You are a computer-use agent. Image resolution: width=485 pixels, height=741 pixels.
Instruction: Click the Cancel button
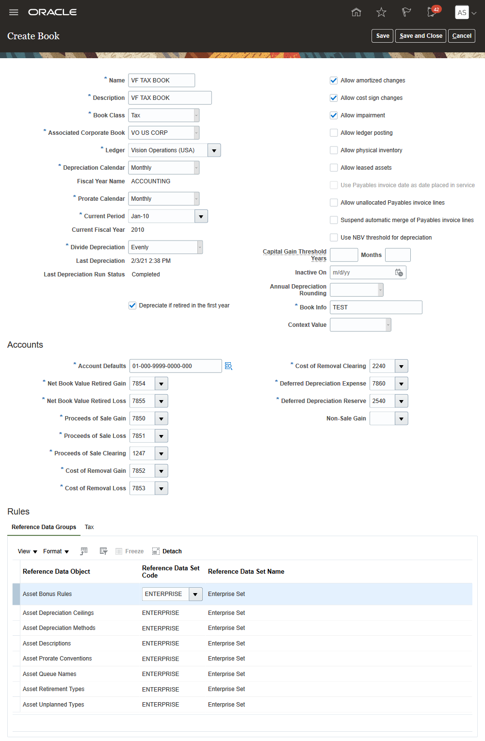(462, 36)
